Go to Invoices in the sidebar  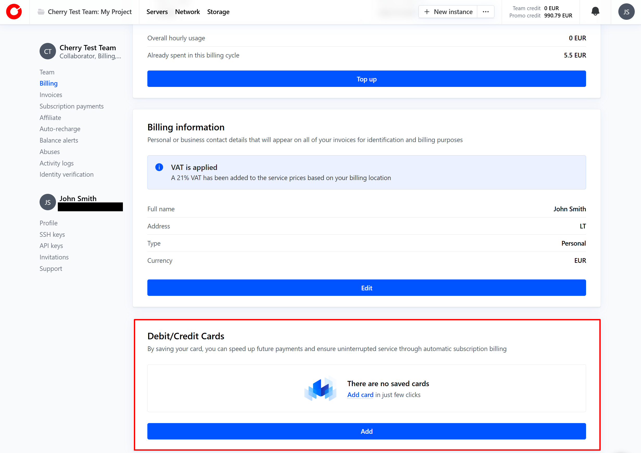tap(51, 95)
